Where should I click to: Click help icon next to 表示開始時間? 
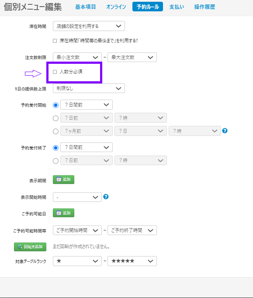pyautogui.click(x=106, y=197)
